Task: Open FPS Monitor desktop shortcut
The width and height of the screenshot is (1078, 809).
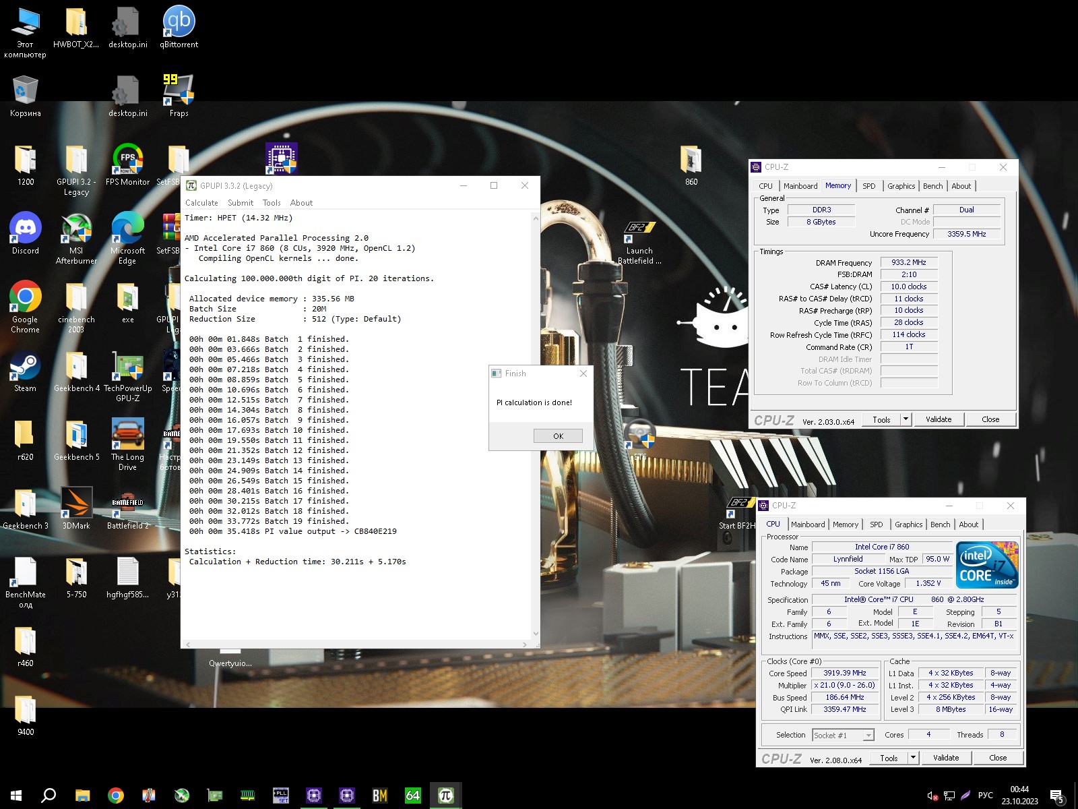Action: (x=127, y=164)
